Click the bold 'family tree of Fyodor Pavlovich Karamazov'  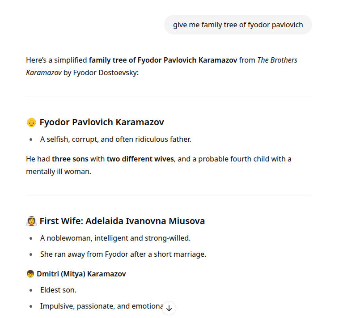[x=163, y=60]
